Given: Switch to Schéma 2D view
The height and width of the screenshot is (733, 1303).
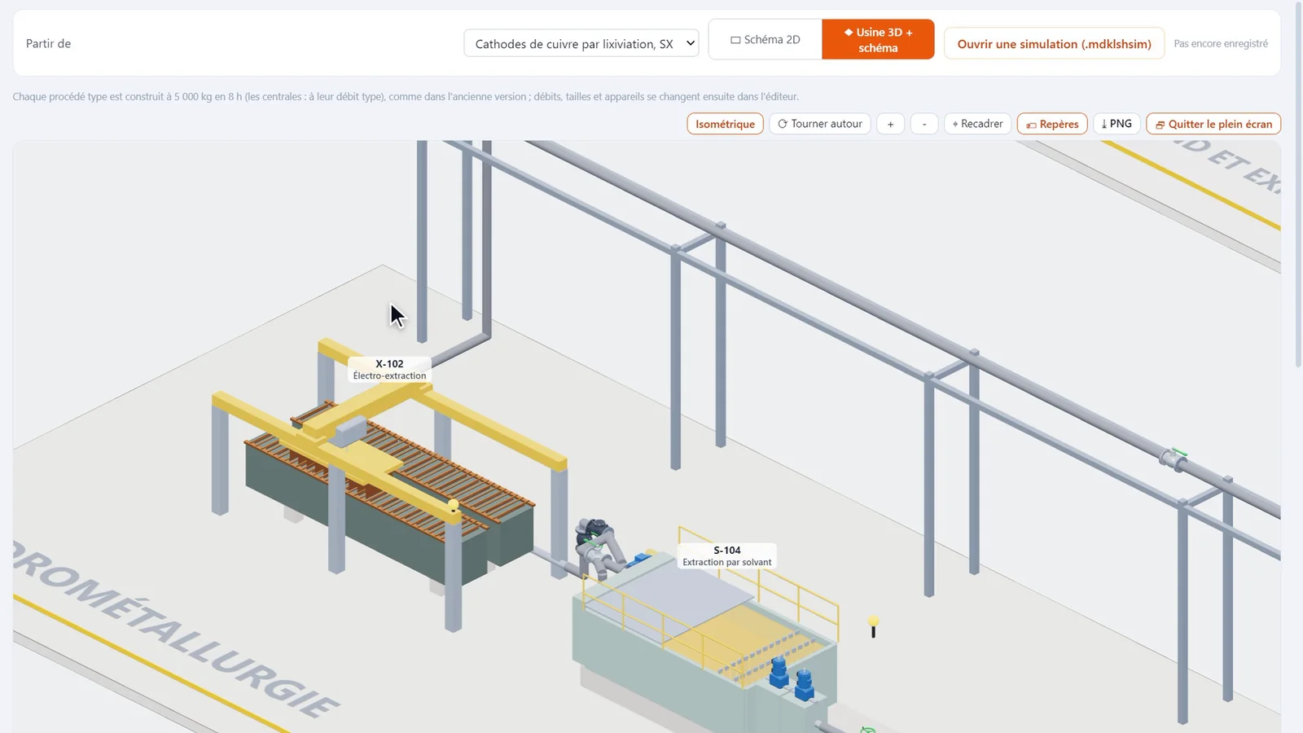Looking at the screenshot, I should (766, 39).
